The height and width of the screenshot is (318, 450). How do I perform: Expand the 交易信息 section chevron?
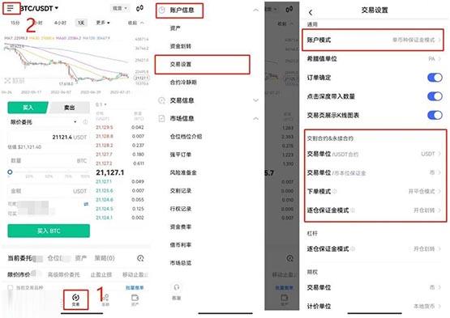click(255, 100)
